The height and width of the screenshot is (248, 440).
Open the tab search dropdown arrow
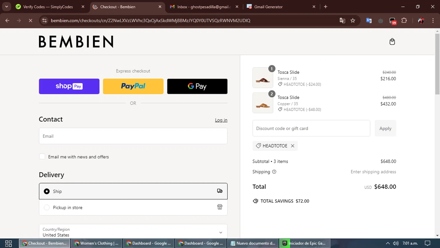click(x=6, y=7)
